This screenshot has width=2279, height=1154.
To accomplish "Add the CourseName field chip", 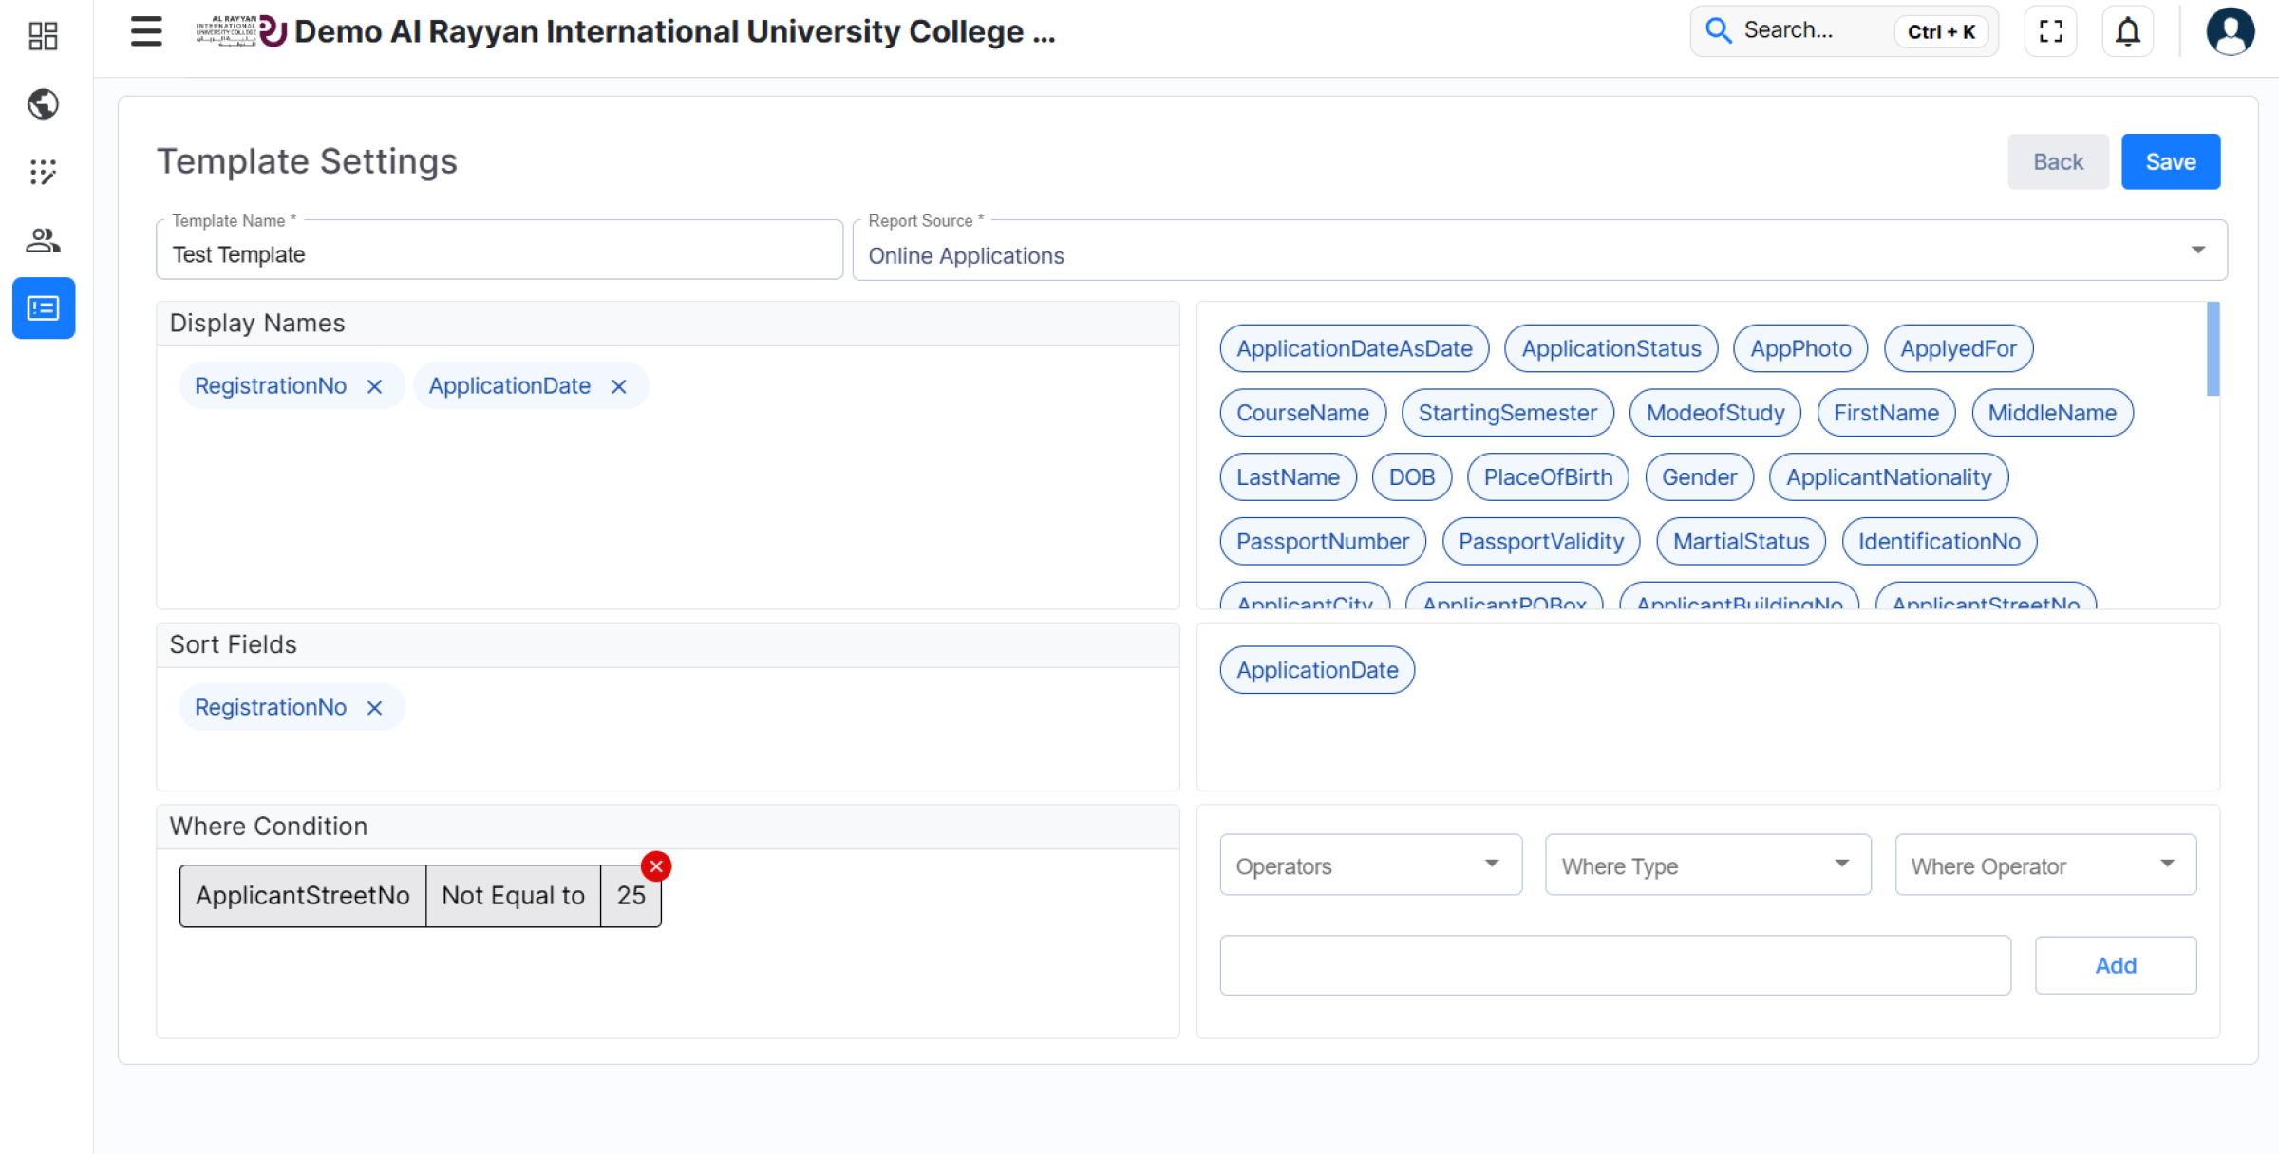I will (x=1302, y=414).
